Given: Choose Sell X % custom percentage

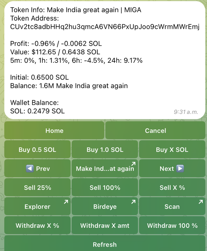Looking at the screenshot, I should [172, 187].
